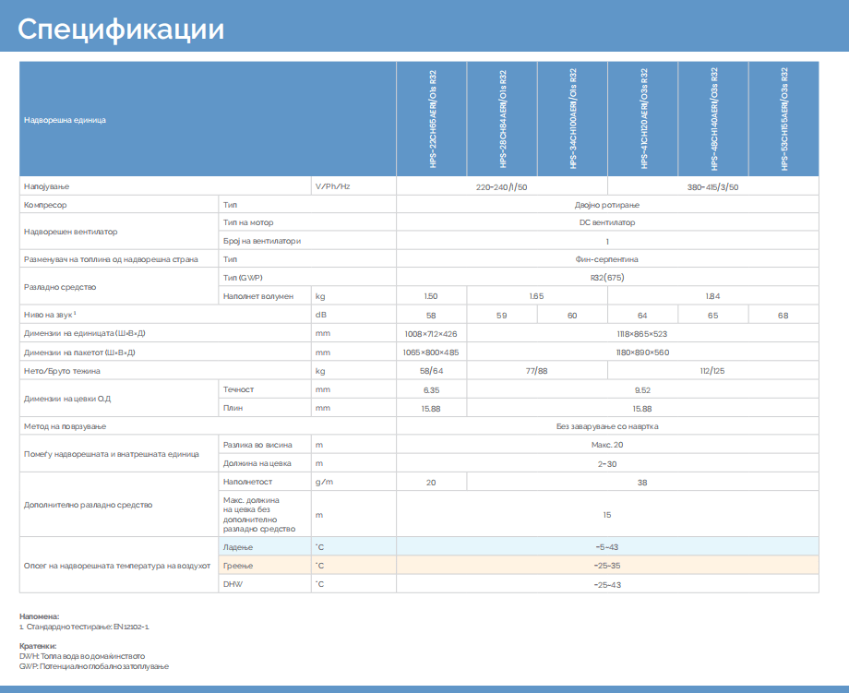Select the "Двојно ротирање" compressor type cell
The image size is (849, 693).
[x=606, y=204]
